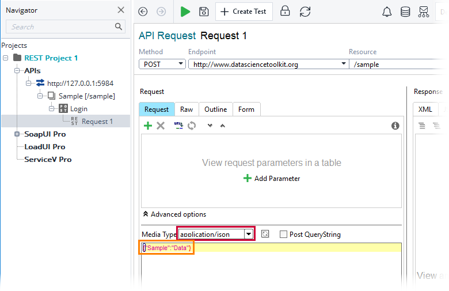Click the JSON body text {"Sample":"Data"}
Image resolution: width=449 pixels, height=291 pixels.
[x=167, y=248]
